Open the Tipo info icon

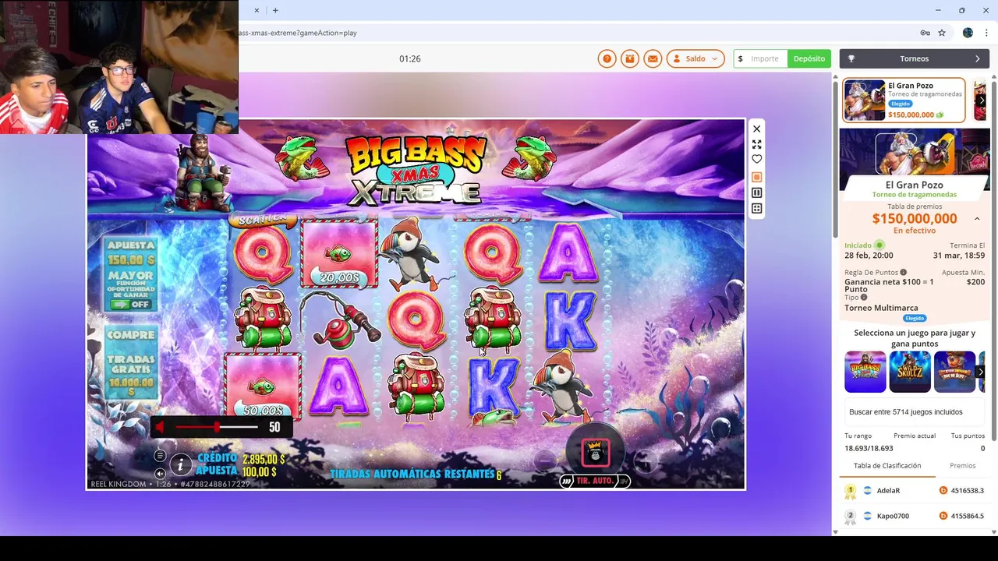tap(864, 297)
